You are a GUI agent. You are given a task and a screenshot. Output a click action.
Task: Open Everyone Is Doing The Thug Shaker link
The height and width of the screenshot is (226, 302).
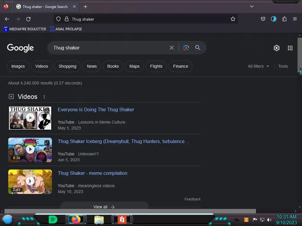[96, 109]
